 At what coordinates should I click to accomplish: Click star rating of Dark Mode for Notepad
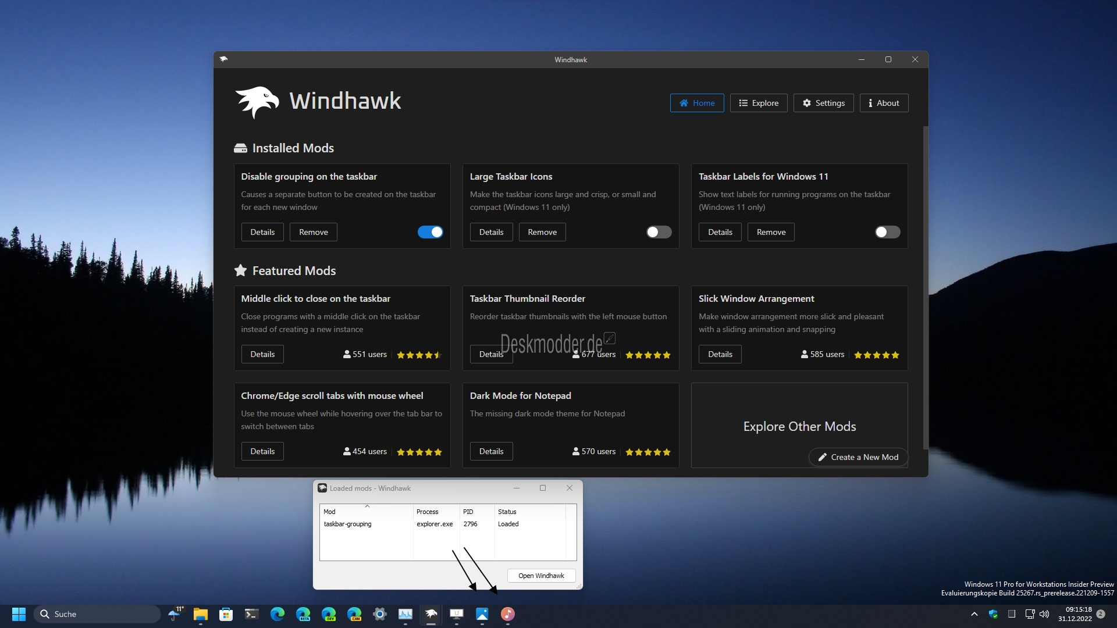tap(648, 452)
